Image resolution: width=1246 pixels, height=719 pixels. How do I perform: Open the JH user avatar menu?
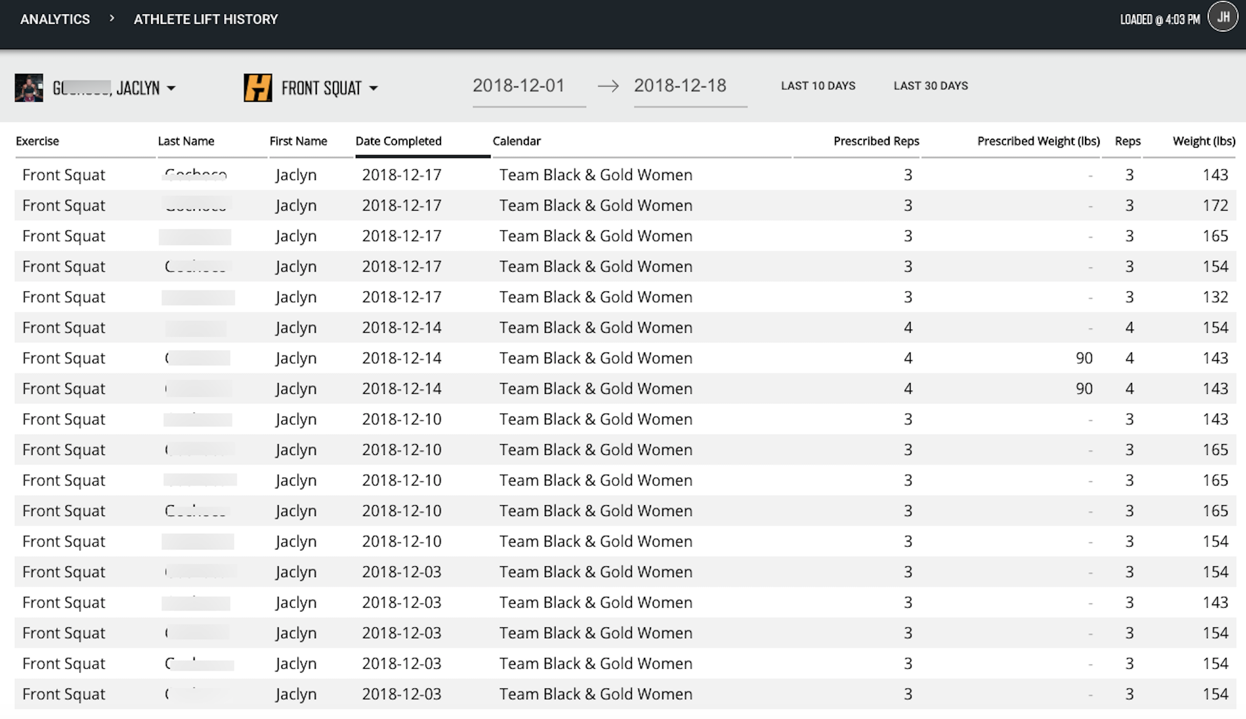click(x=1223, y=17)
